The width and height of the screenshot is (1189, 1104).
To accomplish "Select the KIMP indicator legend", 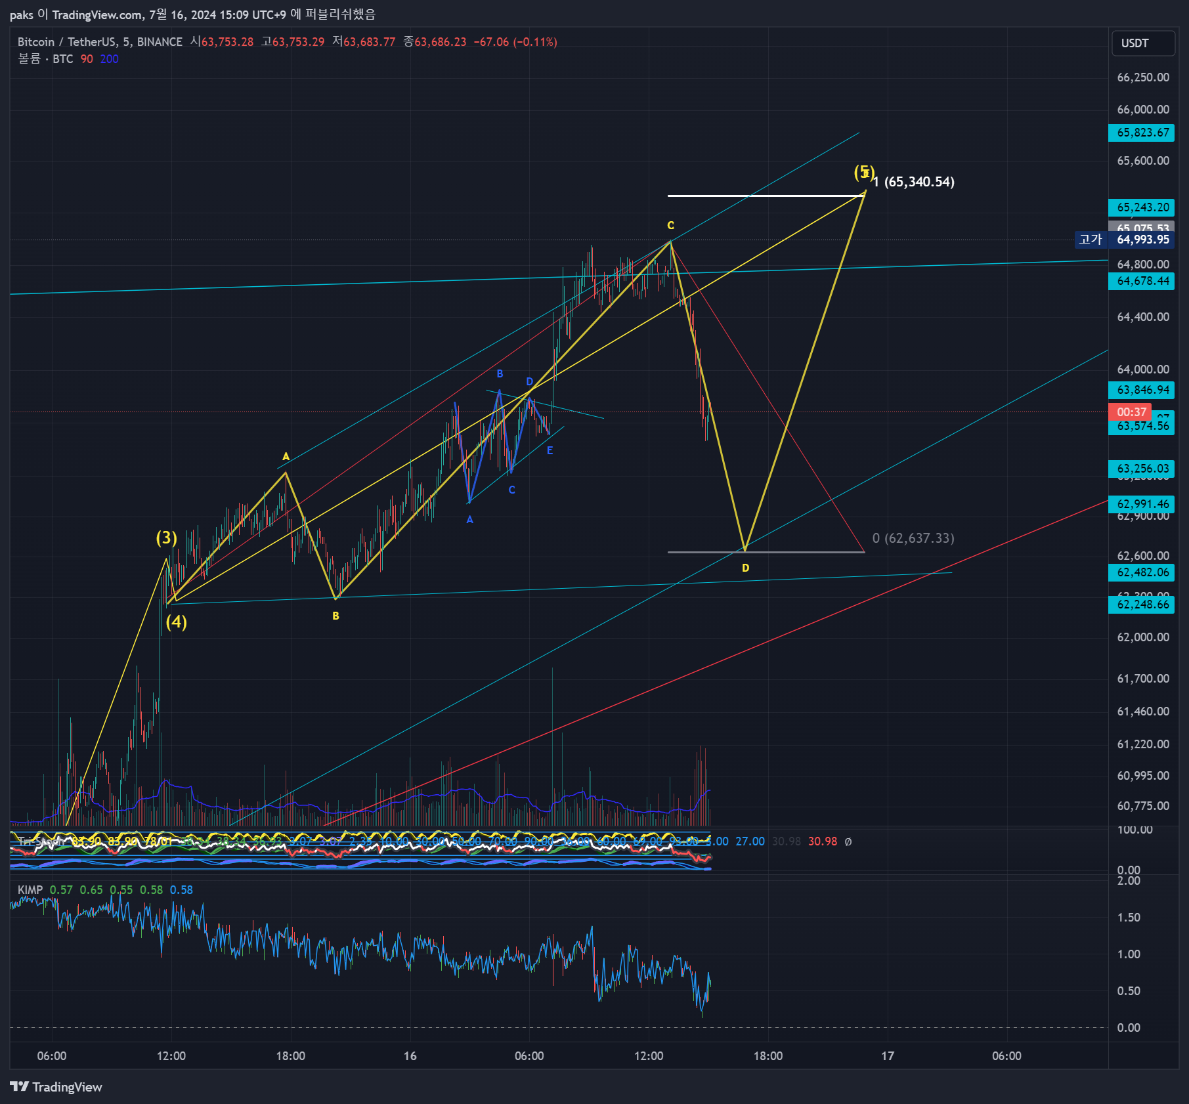I will tap(30, 890).
